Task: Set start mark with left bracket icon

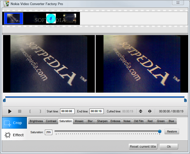Action: (x=30, y=111)
